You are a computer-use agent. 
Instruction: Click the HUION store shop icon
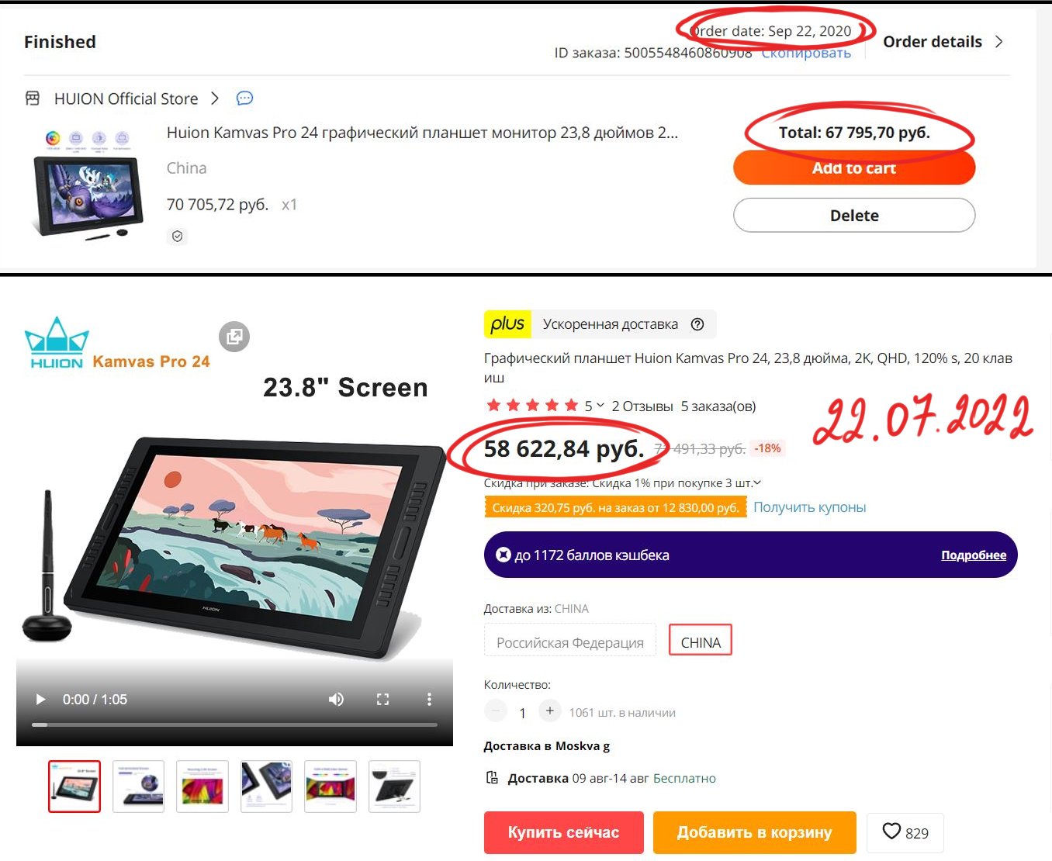click(x=33, y=99)
